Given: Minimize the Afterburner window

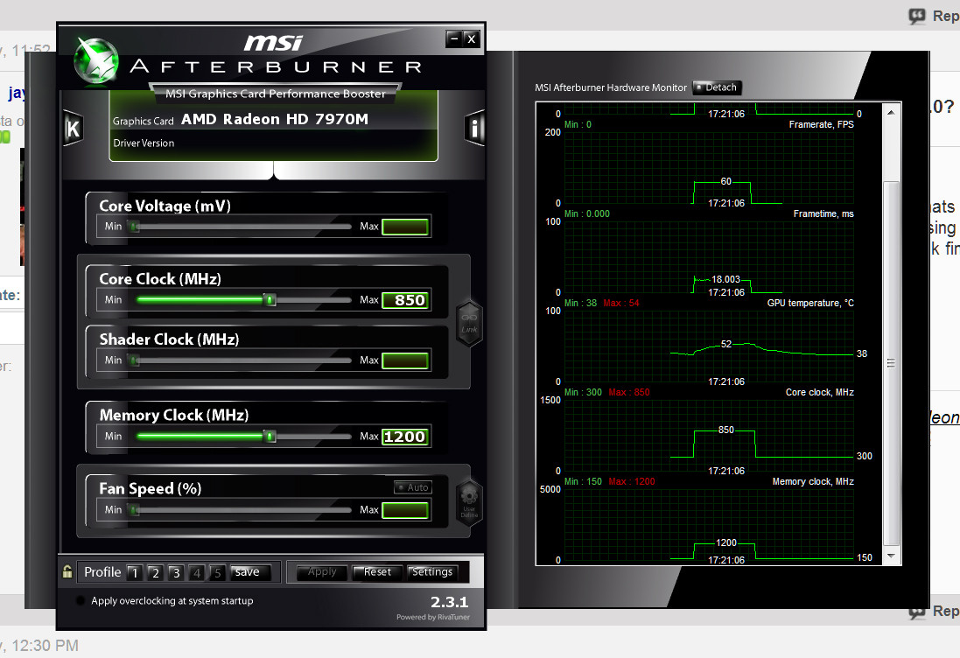Looking at the screenshot, I should pyautogui.click(x=453, y=38).
